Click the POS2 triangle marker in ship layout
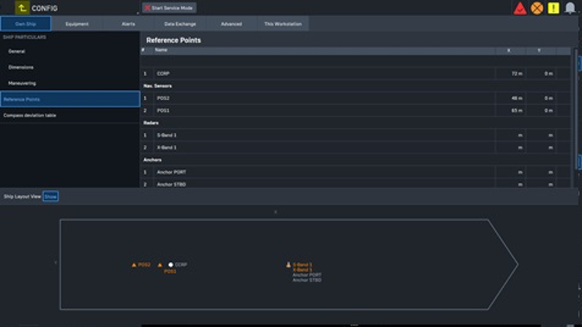The height and width of the screenshot is (327, 582). tap(134, 264)
